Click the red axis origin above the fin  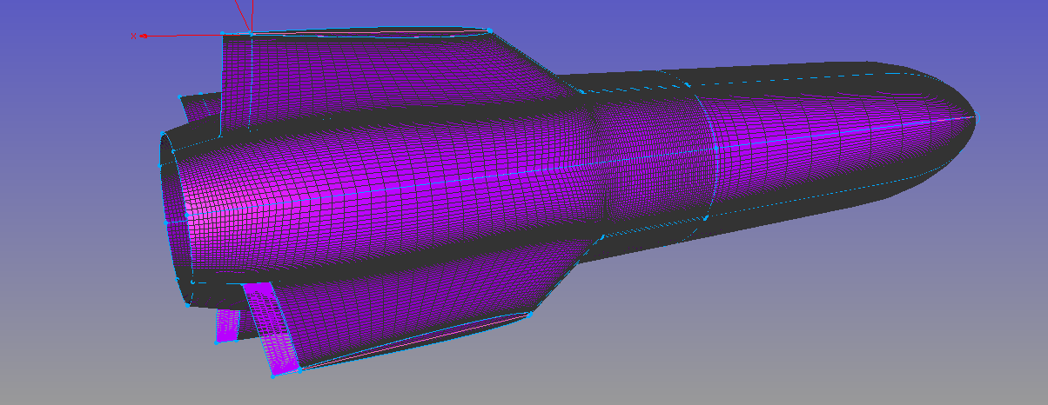click(x=252, y=32)
